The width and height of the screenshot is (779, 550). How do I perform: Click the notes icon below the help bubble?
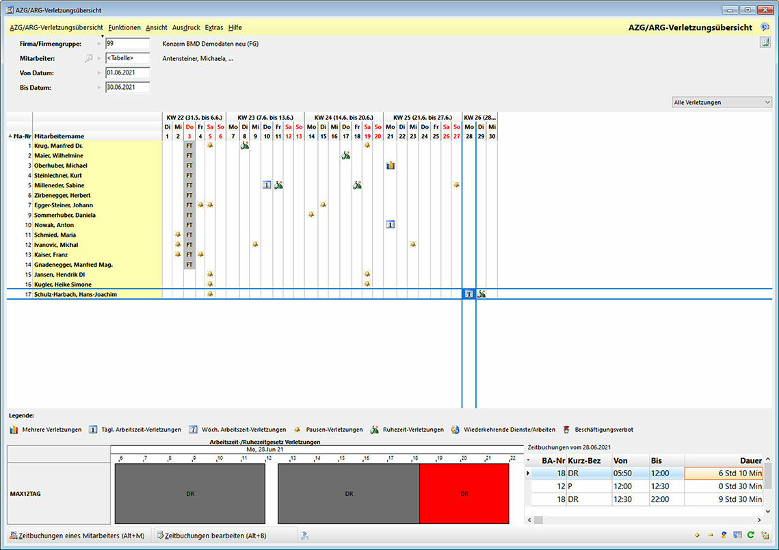click(x=765, y=43)
